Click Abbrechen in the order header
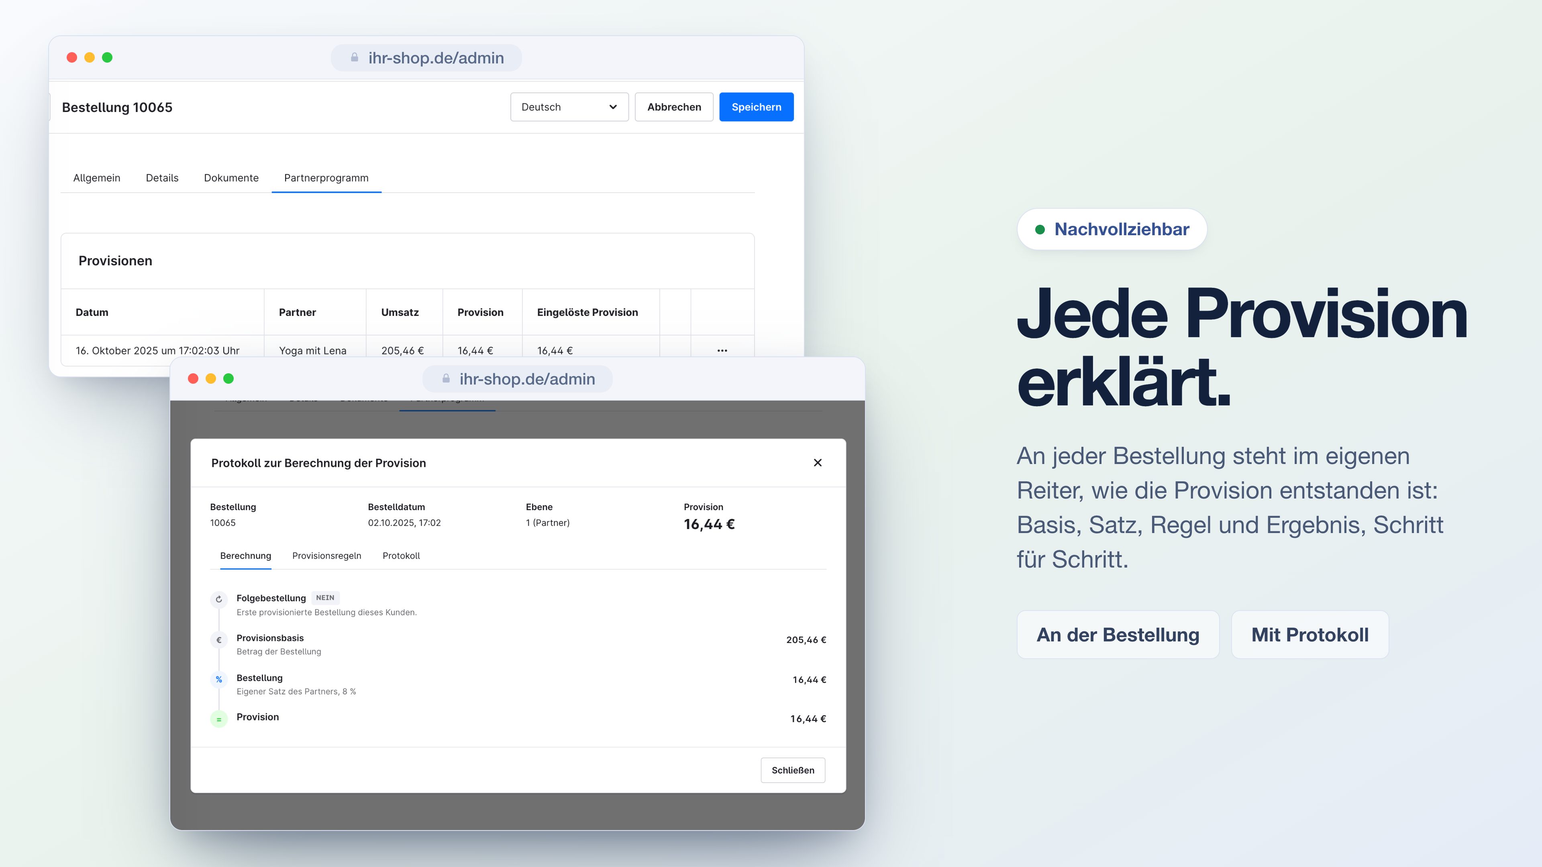Screen dimensions: 1542x867 [674, 107]
